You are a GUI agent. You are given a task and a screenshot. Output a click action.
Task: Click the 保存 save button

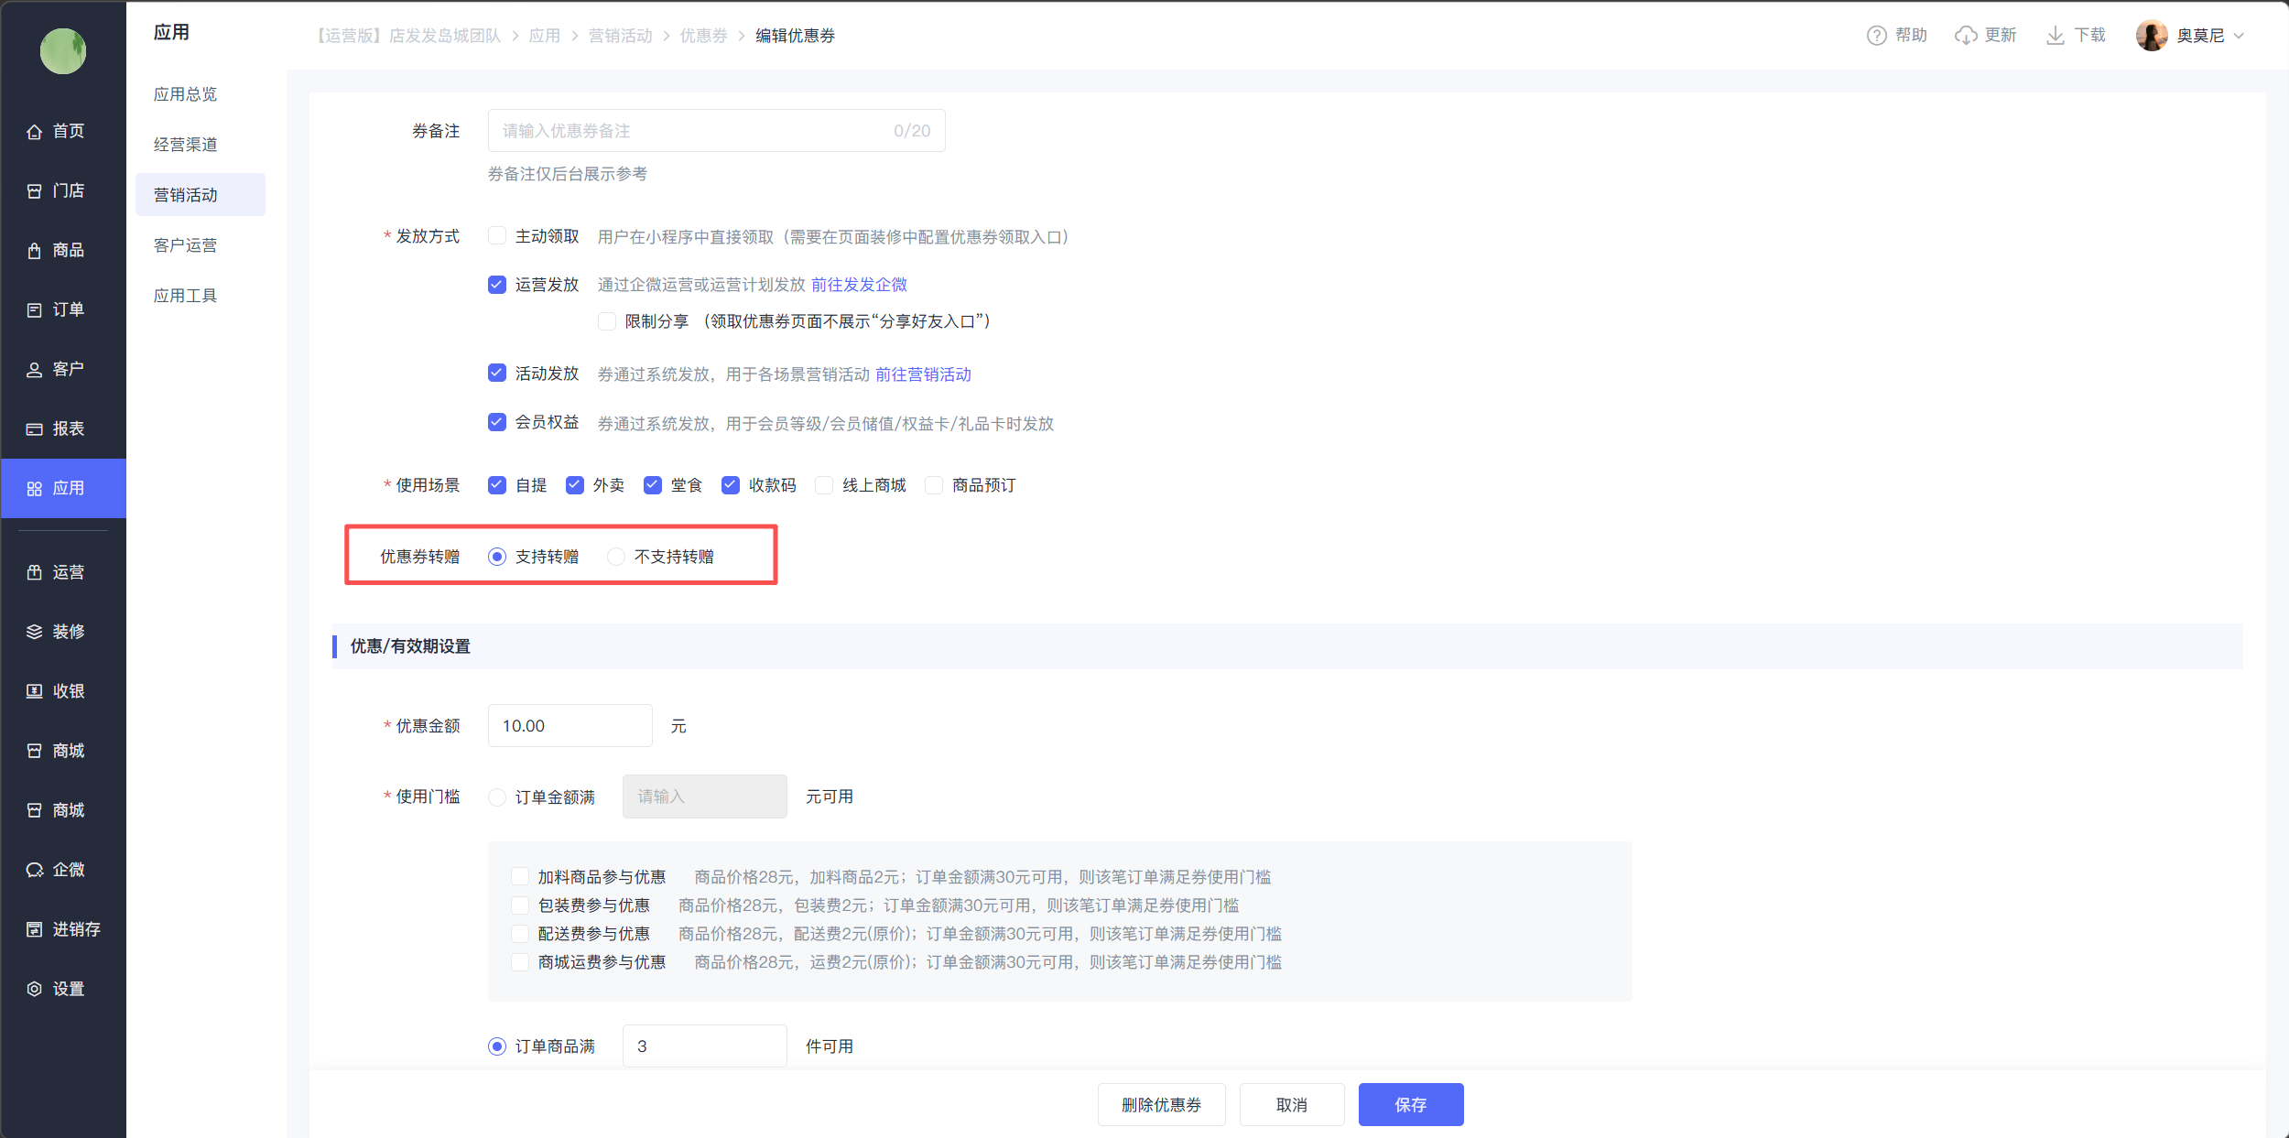click(1410, 1105)
